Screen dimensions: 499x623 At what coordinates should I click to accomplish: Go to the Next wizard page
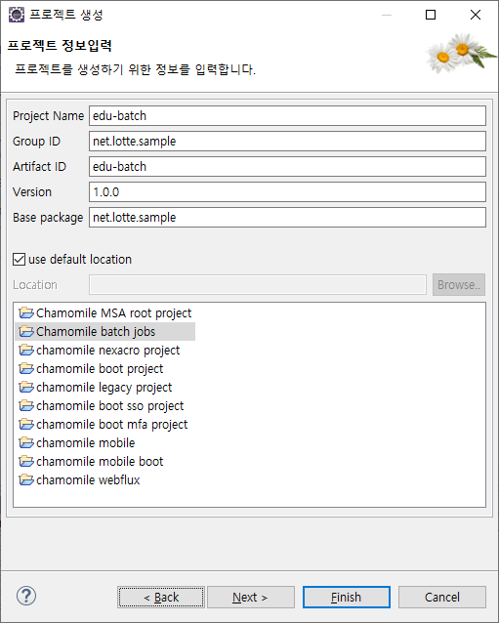point(251,598)
